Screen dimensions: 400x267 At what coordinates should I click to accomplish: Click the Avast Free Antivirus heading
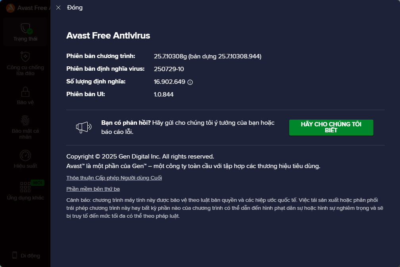coord(108,35)
